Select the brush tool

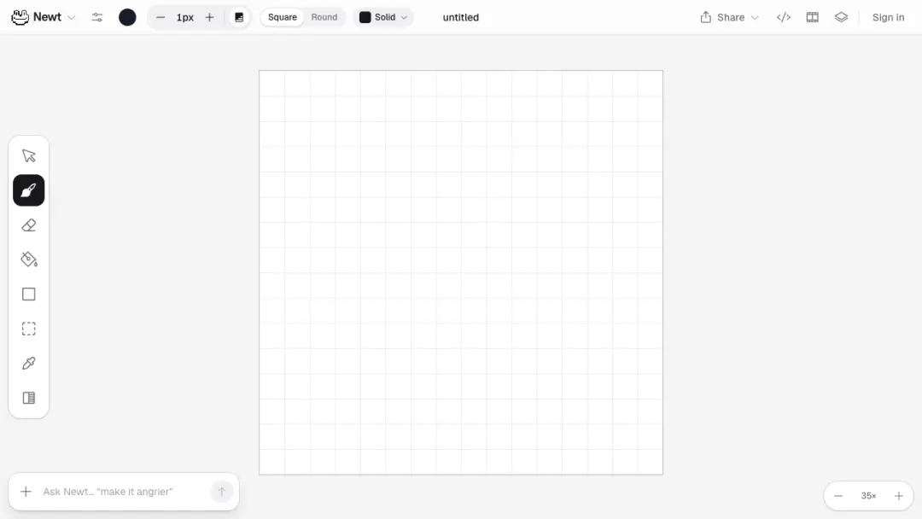(x=29, y=190)
